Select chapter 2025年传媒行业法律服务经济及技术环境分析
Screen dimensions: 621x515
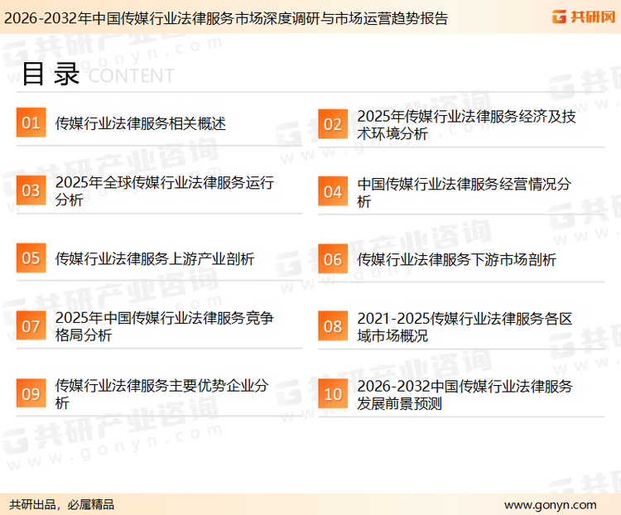pos(466,125)
